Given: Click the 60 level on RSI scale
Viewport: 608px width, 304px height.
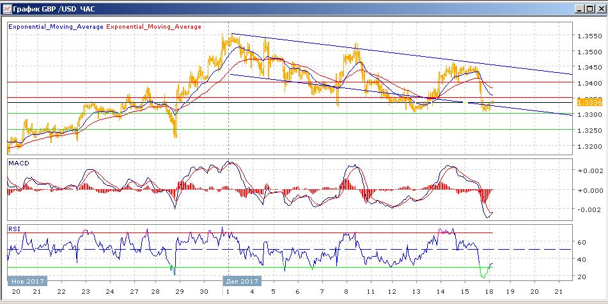Looking at the screenshot, I should (582, 243).
